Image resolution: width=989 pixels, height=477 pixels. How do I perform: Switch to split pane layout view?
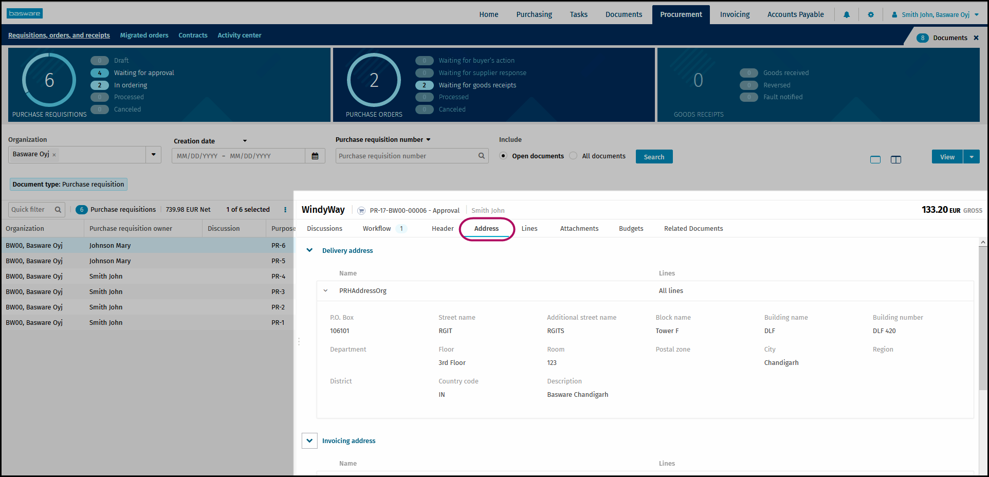pyautogui.click(x=896, y=159)
